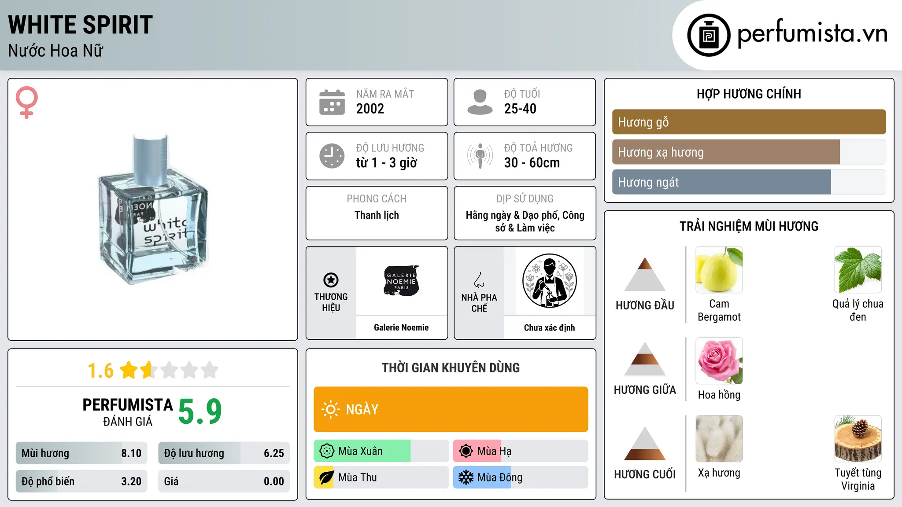Image resolution: width=902 pixels, height=507 pixels.
Task: Click the pink female gender symbol
Action: click(x=26, y=103)
